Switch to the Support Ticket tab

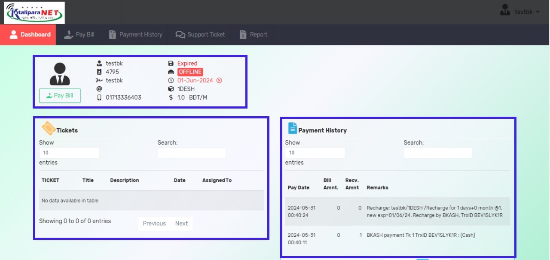point(200,35)
